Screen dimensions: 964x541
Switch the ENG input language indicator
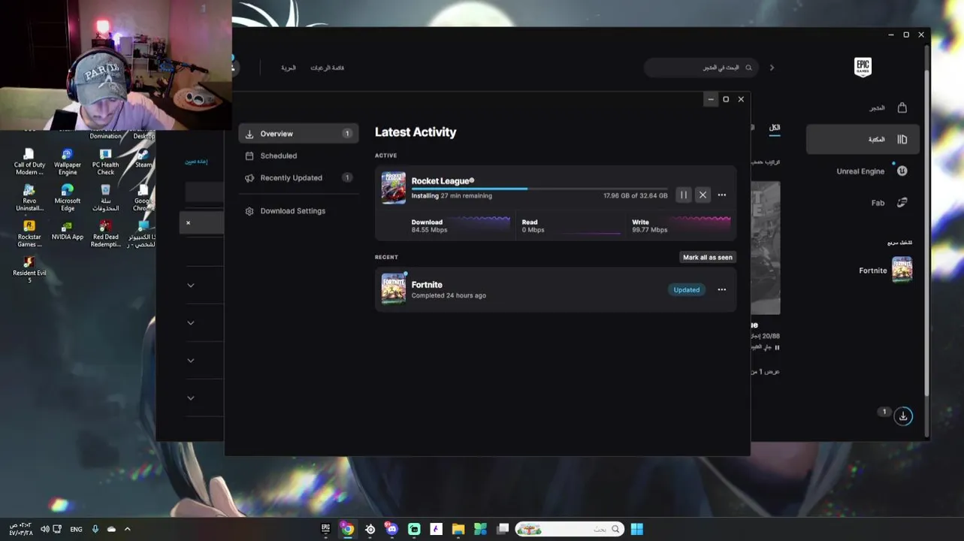(76, 529)
